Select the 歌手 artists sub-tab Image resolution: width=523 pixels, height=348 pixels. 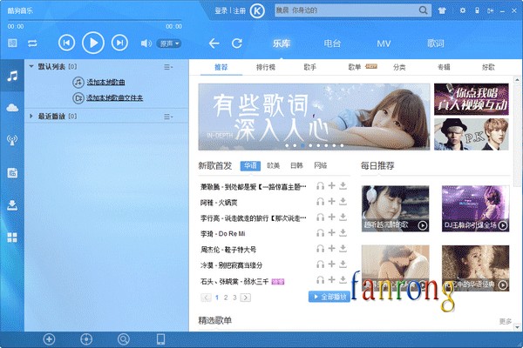click(309, 67)
